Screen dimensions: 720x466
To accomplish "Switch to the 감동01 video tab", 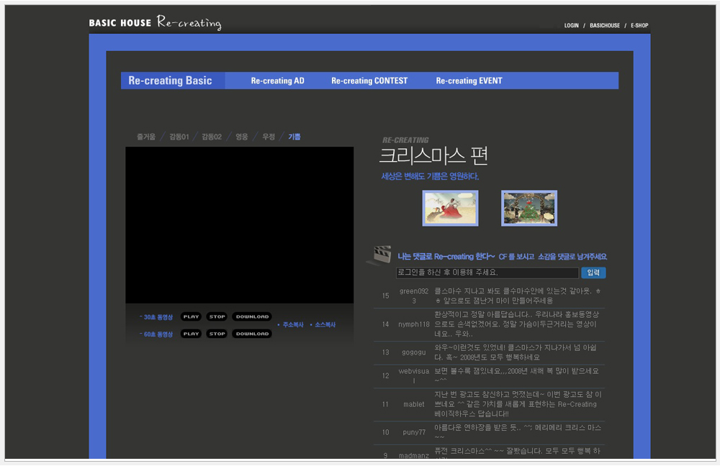I will point(179,137).
